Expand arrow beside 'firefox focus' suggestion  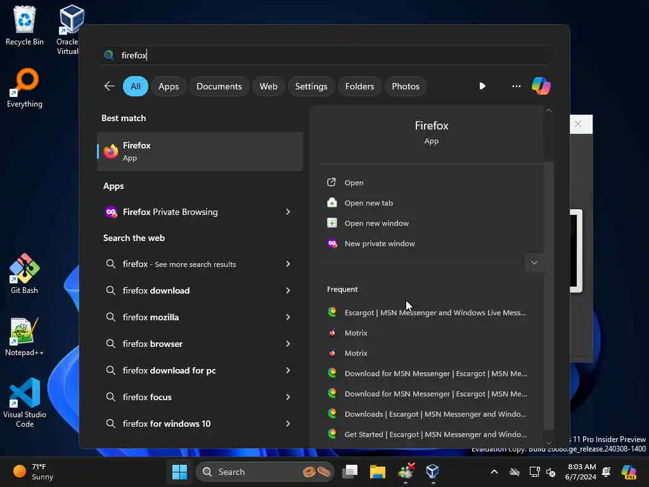pyautogui.click(x=288, y=397)
